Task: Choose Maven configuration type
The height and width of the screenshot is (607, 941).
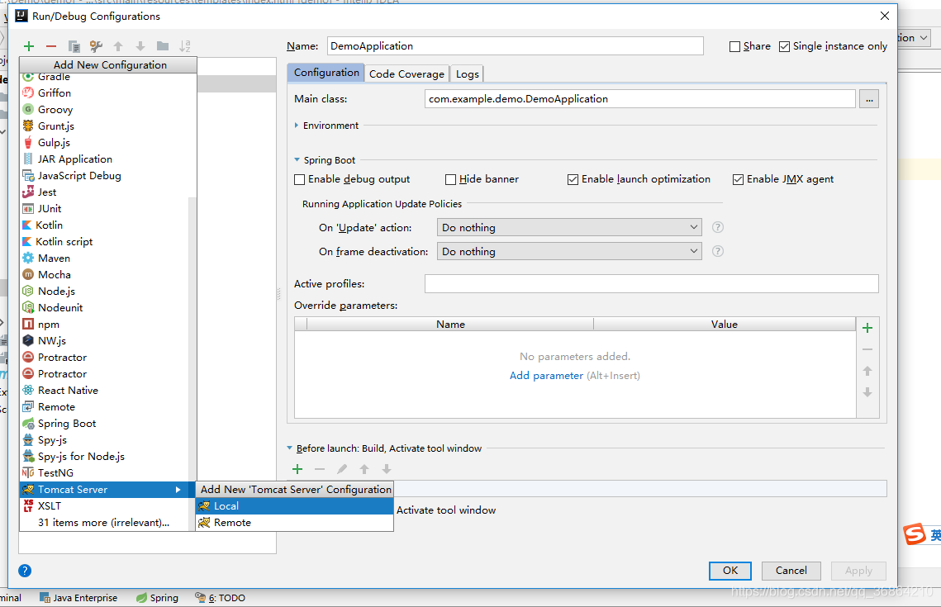Action: point(105,258)
